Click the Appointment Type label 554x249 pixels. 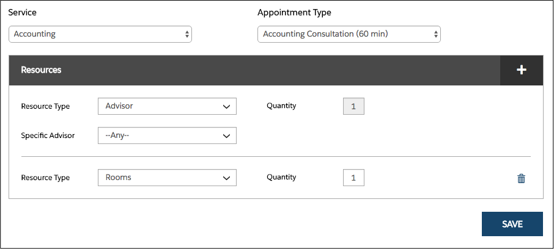(x=294, y=12)
